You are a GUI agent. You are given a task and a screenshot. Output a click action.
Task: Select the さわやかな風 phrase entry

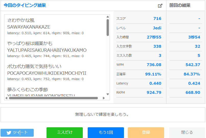point(21,20)
